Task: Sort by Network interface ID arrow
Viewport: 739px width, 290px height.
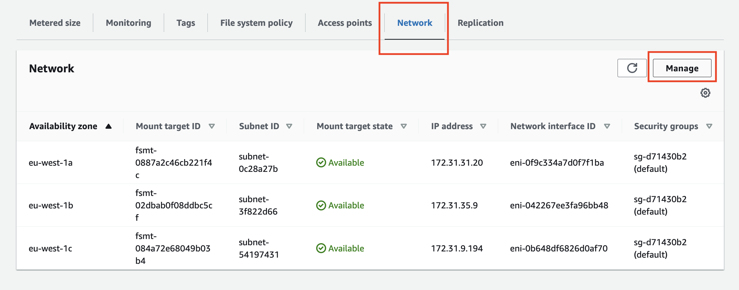Action: pyautogui.click(x=607, y=126)
